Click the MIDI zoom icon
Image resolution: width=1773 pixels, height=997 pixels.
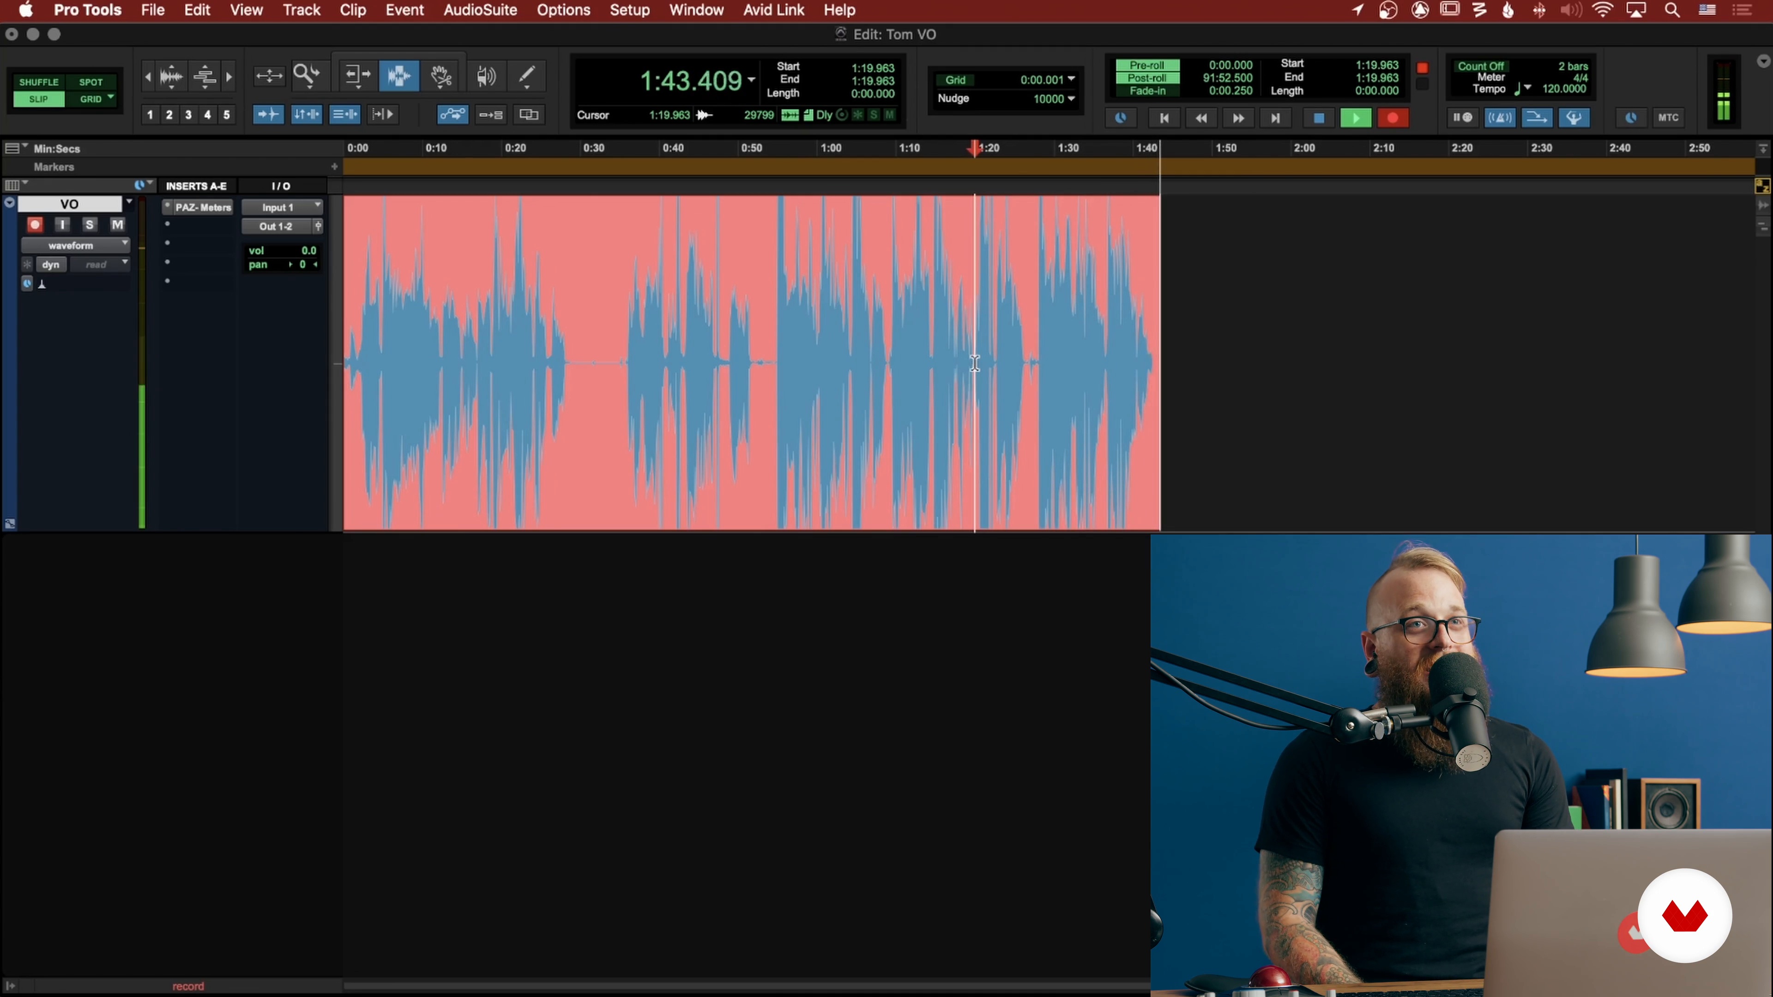click(205, 76)
